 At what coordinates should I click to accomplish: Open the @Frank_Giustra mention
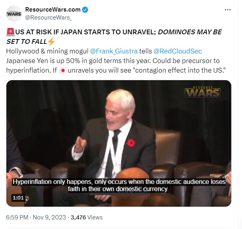point(114,51)
